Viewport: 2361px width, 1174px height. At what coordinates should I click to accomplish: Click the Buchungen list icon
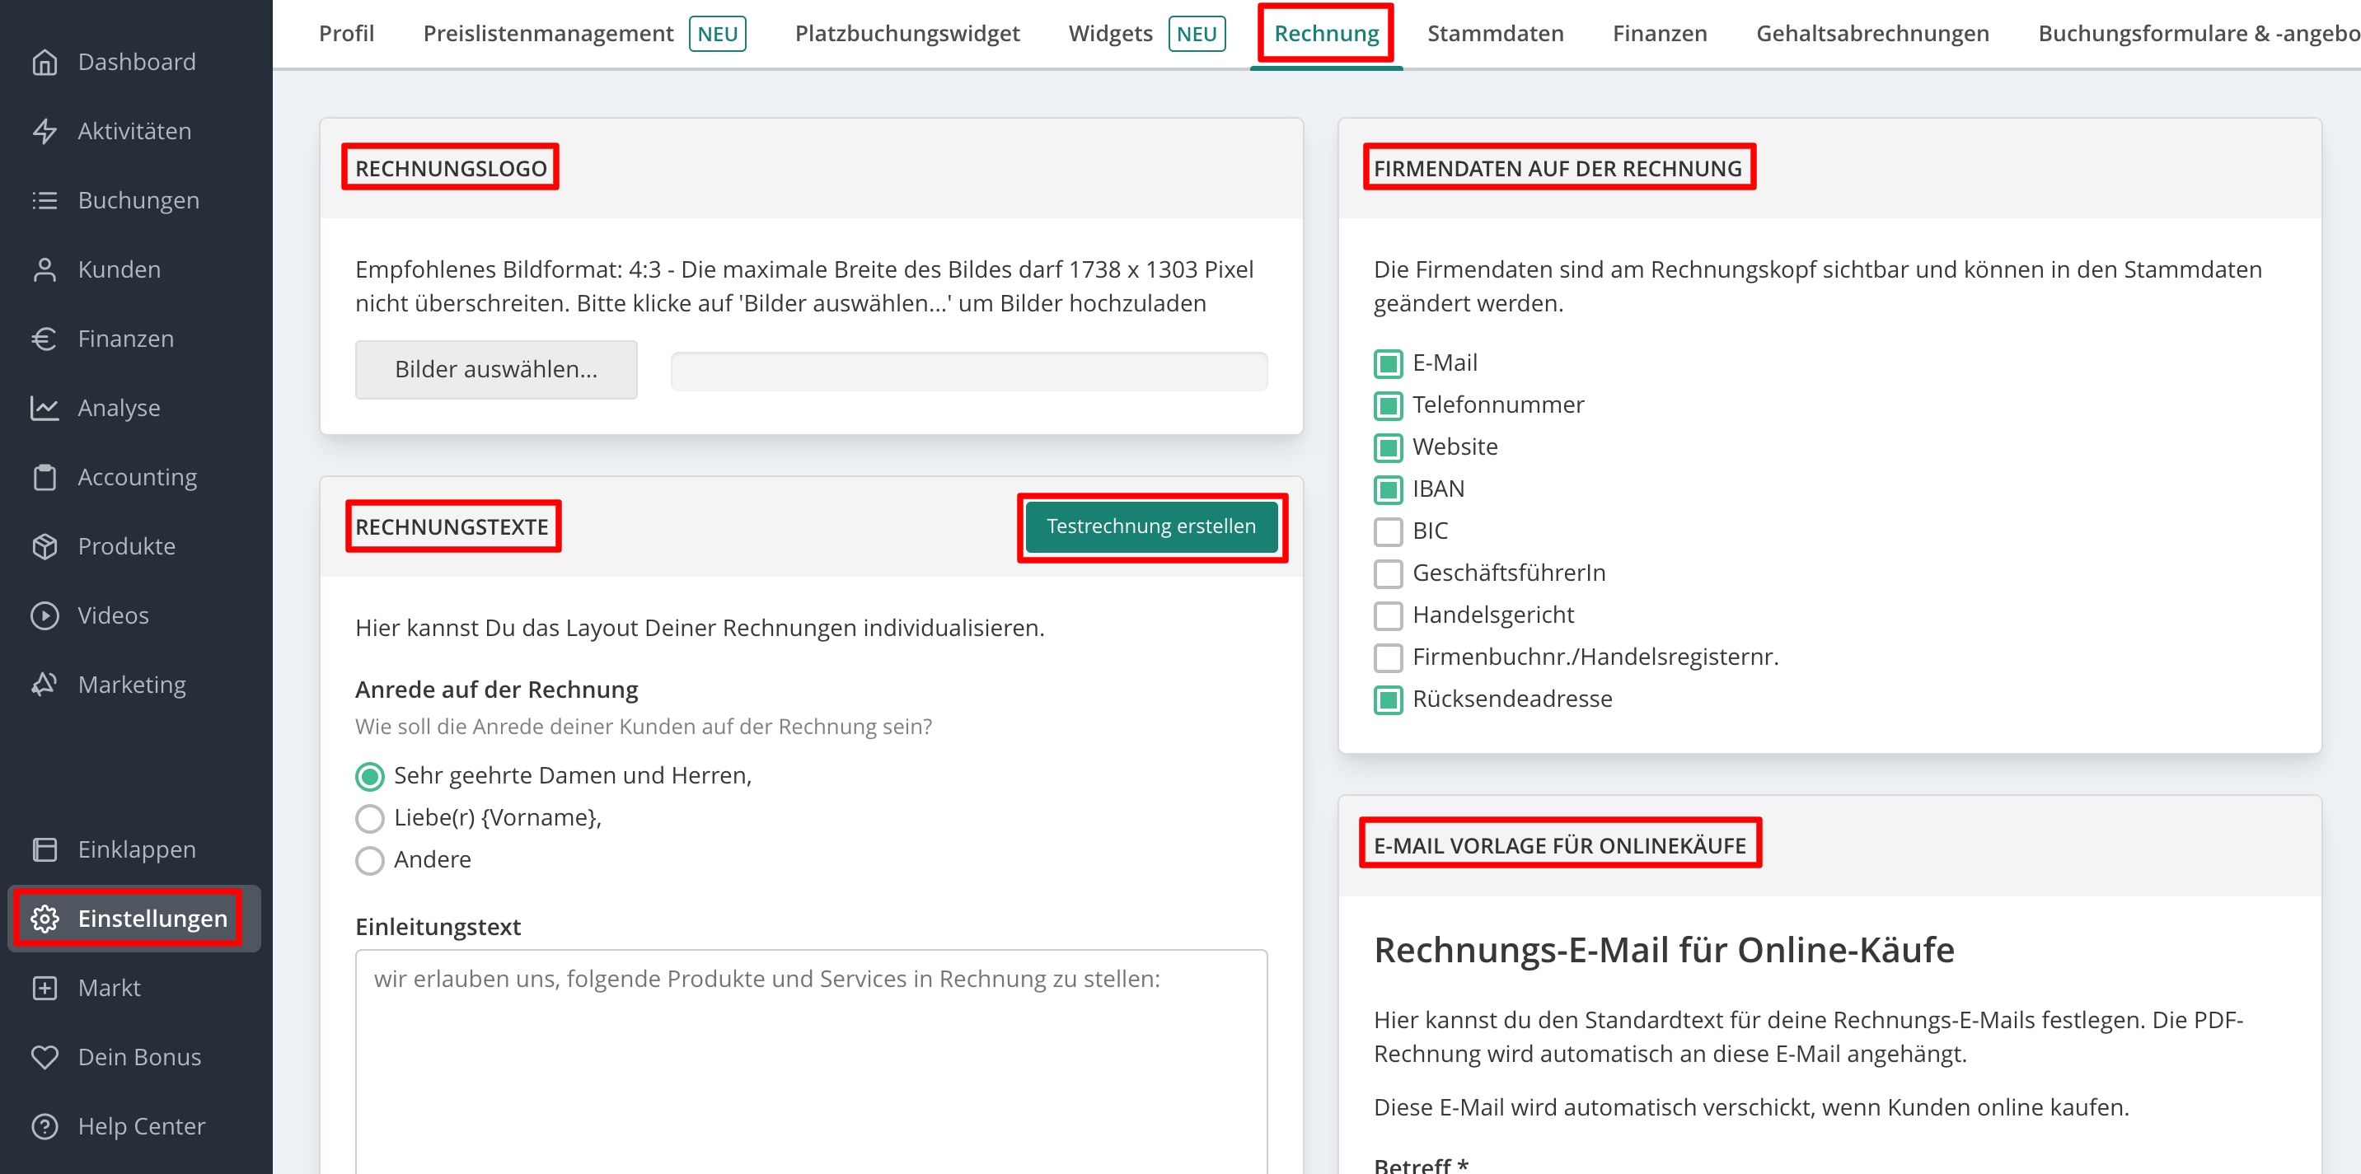tap(44, 201)
